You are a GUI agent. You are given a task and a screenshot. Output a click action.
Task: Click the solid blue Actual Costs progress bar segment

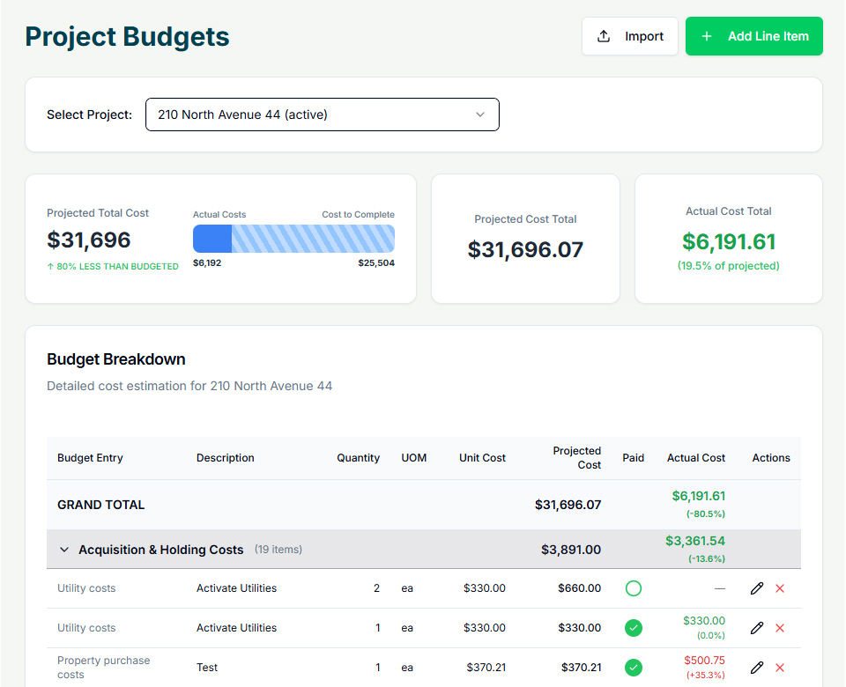[x=212, y=239]
